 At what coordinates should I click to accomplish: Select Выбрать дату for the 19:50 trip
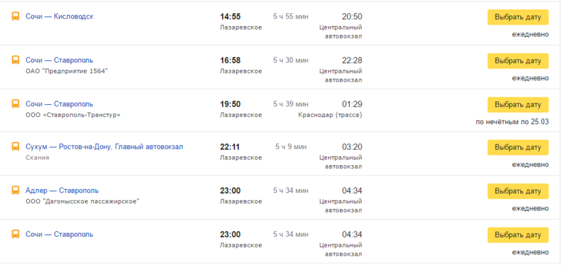(518, 105)
